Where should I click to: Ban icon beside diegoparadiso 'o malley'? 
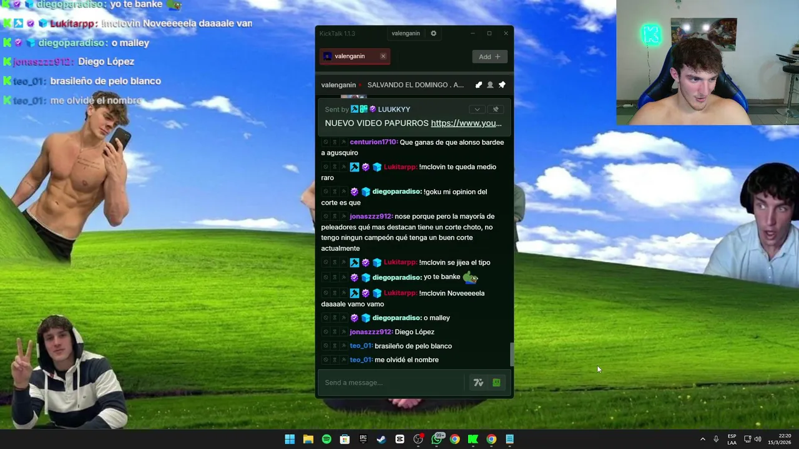pyautogui.click(x=326, y=318)
